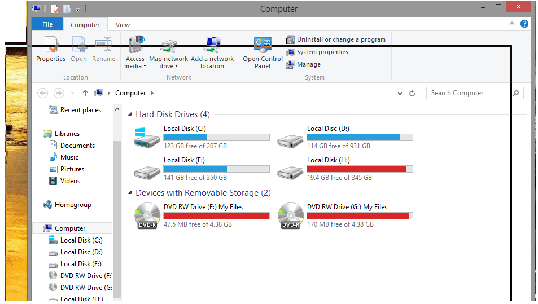Viewport: 538px width, 304px height.
Task: Collapse the Hard Disk Drives group
Action: [130, 114]
